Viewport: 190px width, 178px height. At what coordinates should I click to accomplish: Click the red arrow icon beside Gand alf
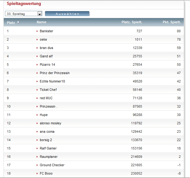[37, 56]
